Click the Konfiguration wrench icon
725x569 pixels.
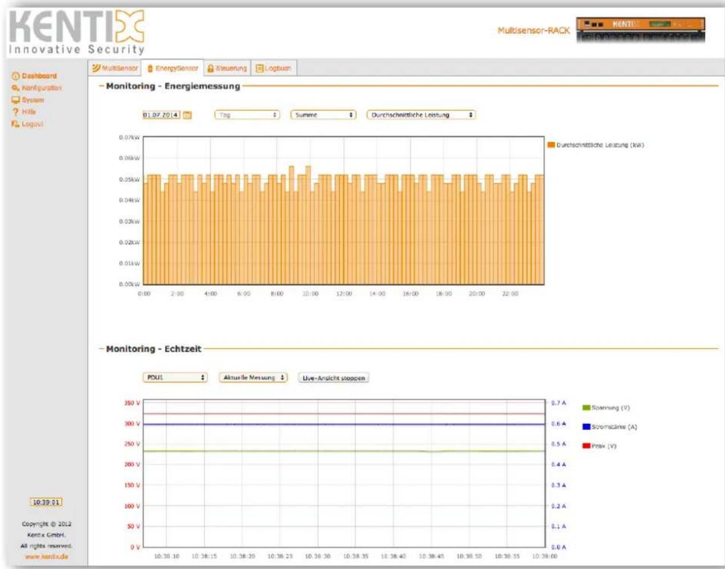(15, 88)
